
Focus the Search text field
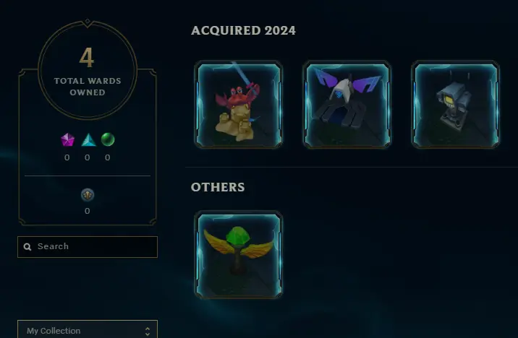coord(88,247)
